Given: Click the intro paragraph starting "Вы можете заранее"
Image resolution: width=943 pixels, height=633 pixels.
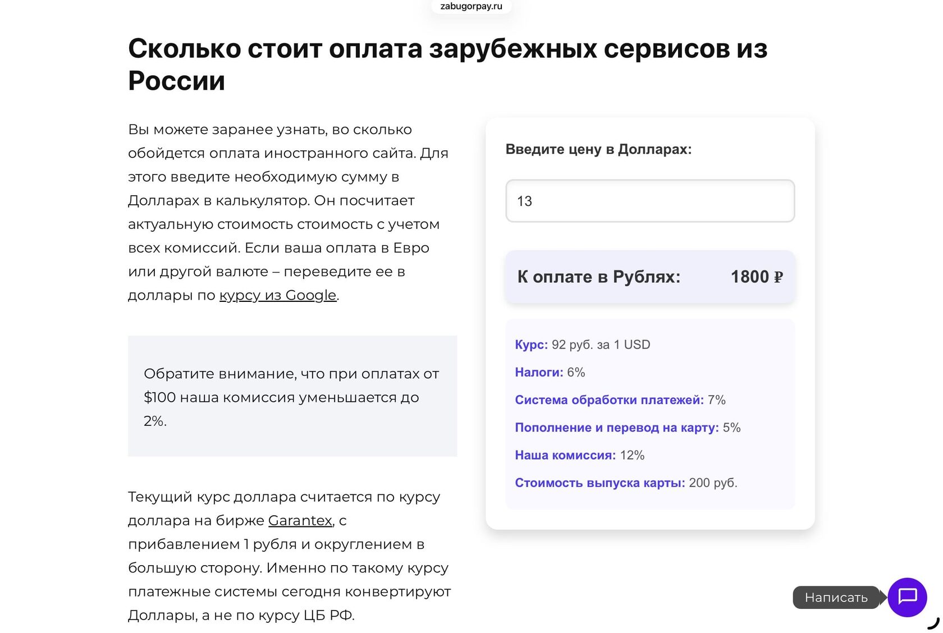Looking at the screenshot, I should 288,212.
